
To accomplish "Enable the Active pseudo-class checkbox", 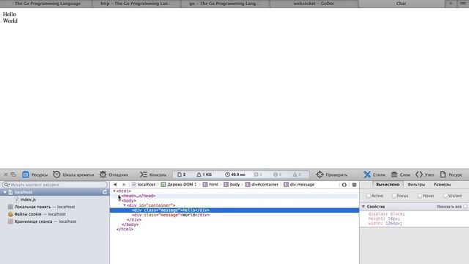I will (x=369, y=196).
